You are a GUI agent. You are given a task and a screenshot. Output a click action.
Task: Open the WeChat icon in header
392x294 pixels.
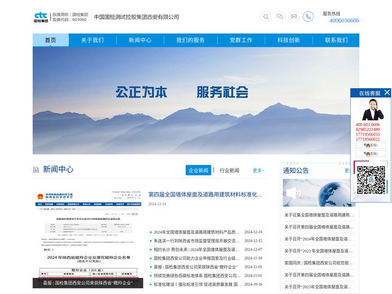(x=280, y=16)
